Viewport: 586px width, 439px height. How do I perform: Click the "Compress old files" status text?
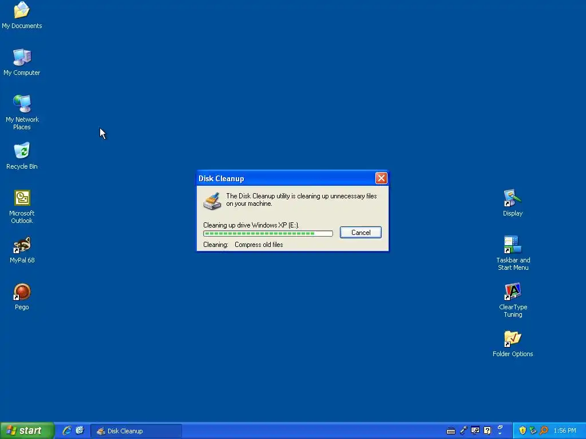pos(259,245)
